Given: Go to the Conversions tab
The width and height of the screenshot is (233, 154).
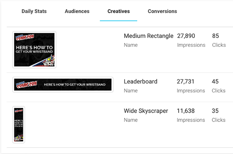Looking at the screenshot, I should 162,11.
